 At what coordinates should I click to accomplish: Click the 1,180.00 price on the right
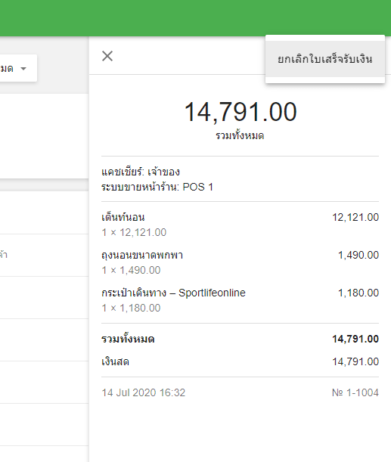click(x=358, y=293)
